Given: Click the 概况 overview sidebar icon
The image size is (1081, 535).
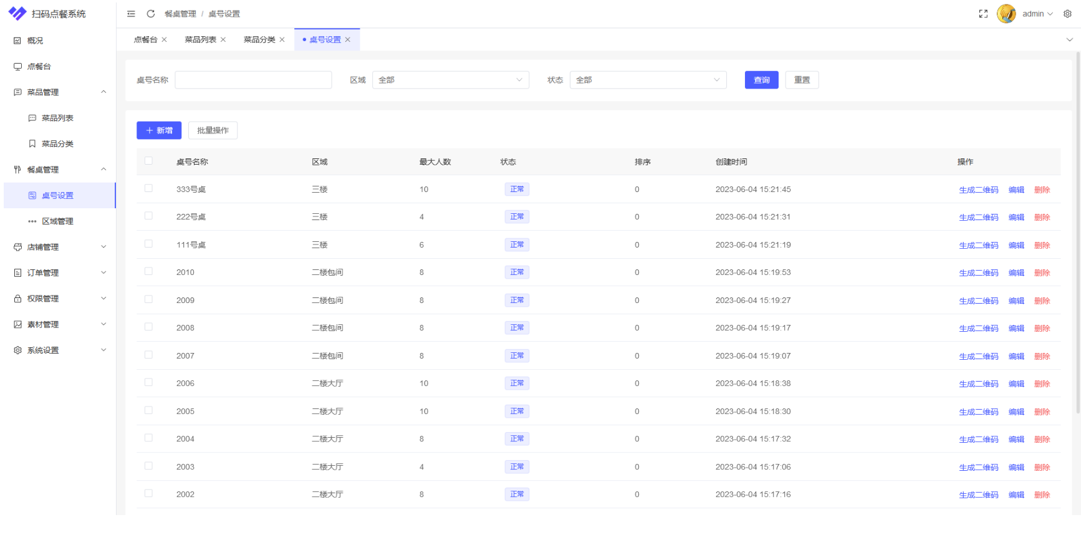Looking at the screenshot, I should click(17, 41).
